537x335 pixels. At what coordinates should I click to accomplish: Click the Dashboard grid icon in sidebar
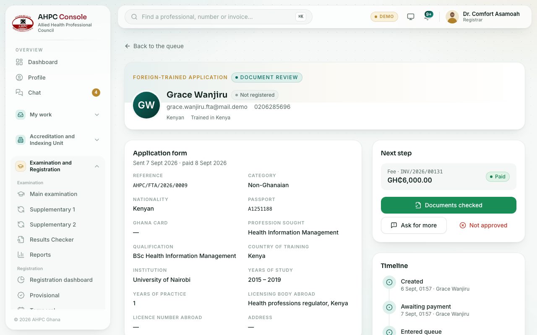19,62
